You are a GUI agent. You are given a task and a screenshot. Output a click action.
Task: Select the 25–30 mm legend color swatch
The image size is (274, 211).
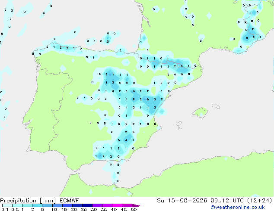(87, 205)
